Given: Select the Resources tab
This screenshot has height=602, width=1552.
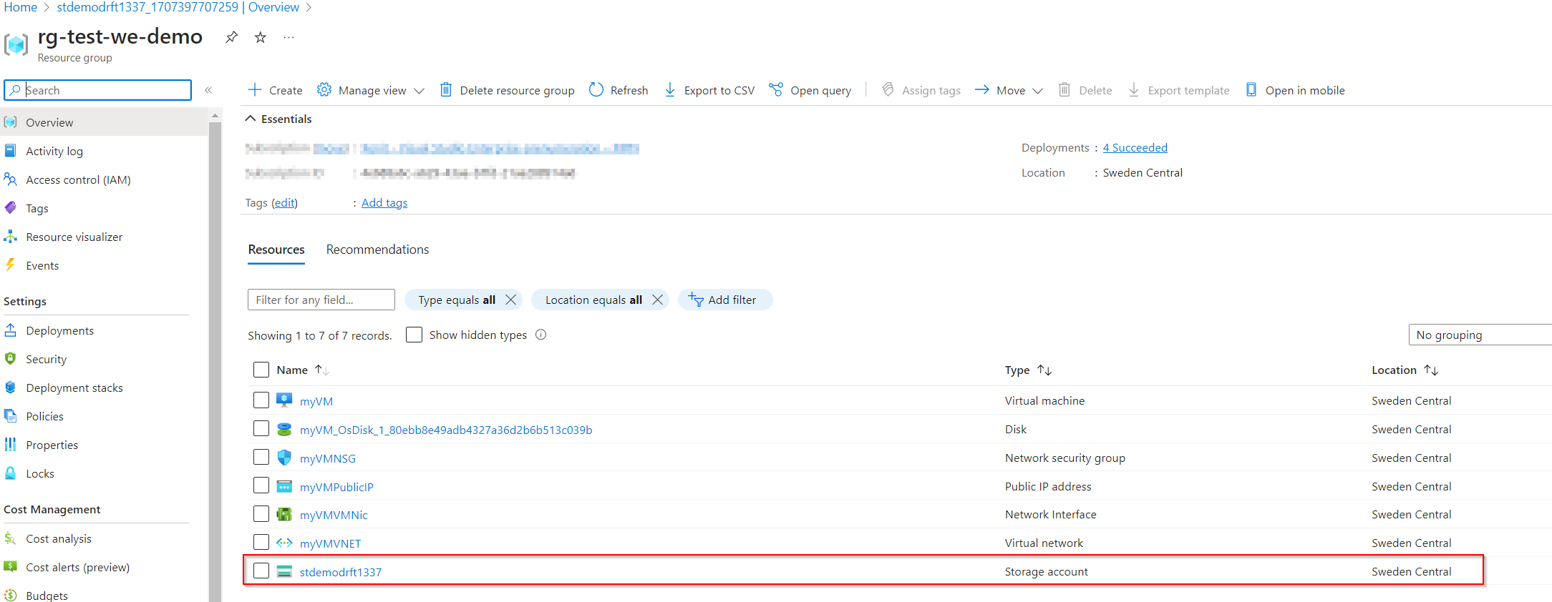Looking at the screenshot, I should click(x=276, y=250).
